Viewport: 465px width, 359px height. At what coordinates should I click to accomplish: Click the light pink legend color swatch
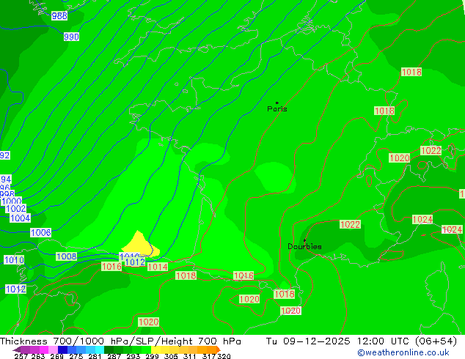click(x=53, y=349)
